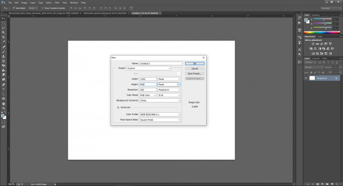Open the Preset dropdown showing Custom

(x=149, y=68)
